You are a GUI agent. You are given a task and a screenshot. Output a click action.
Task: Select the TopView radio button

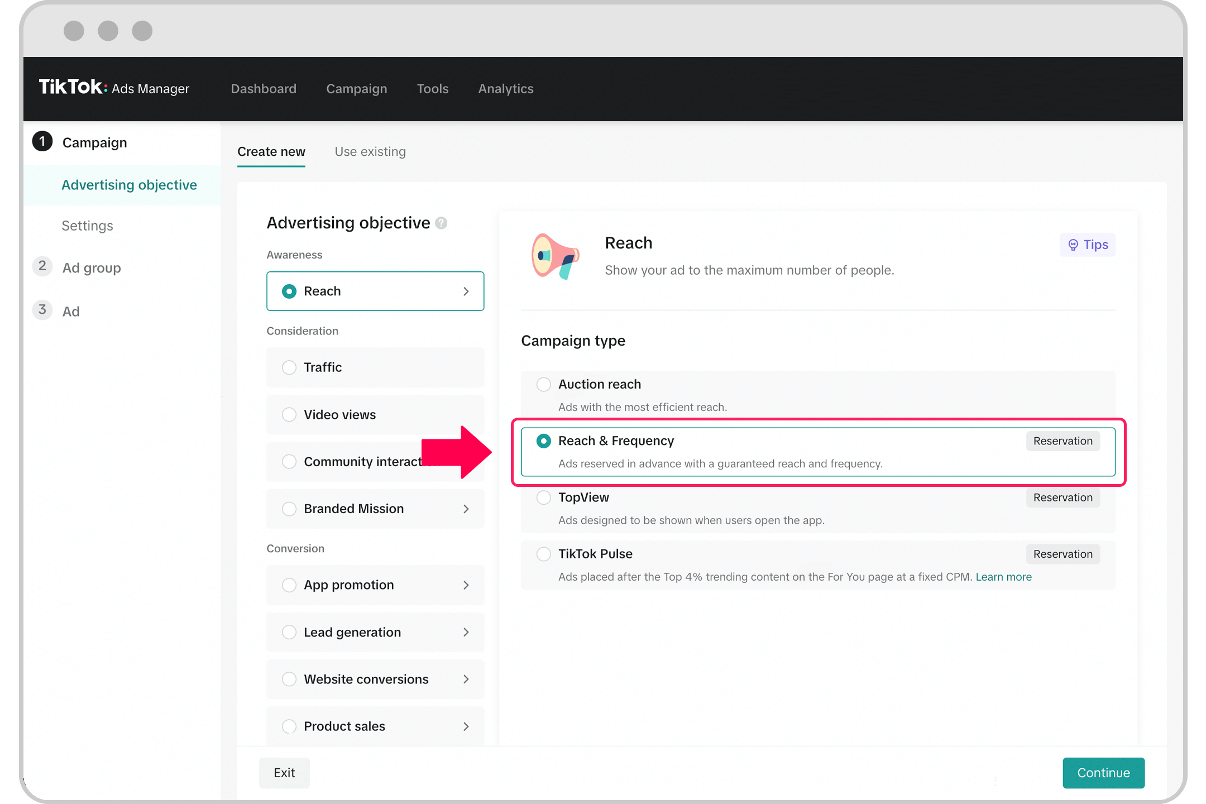[541, 497]
